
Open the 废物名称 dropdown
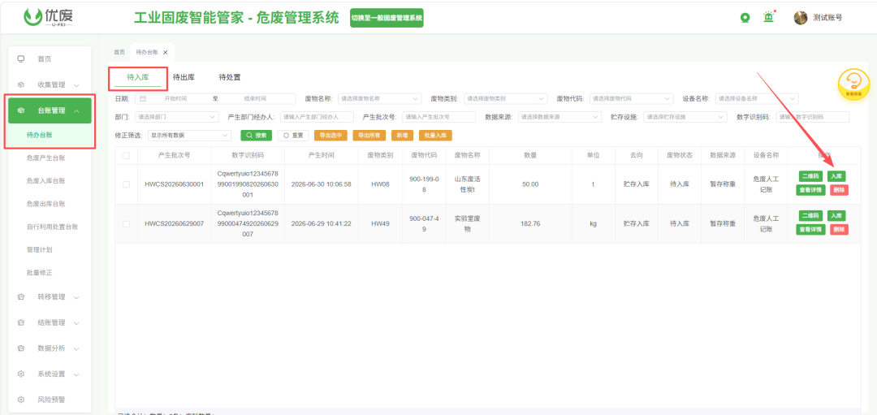(379, 98)
